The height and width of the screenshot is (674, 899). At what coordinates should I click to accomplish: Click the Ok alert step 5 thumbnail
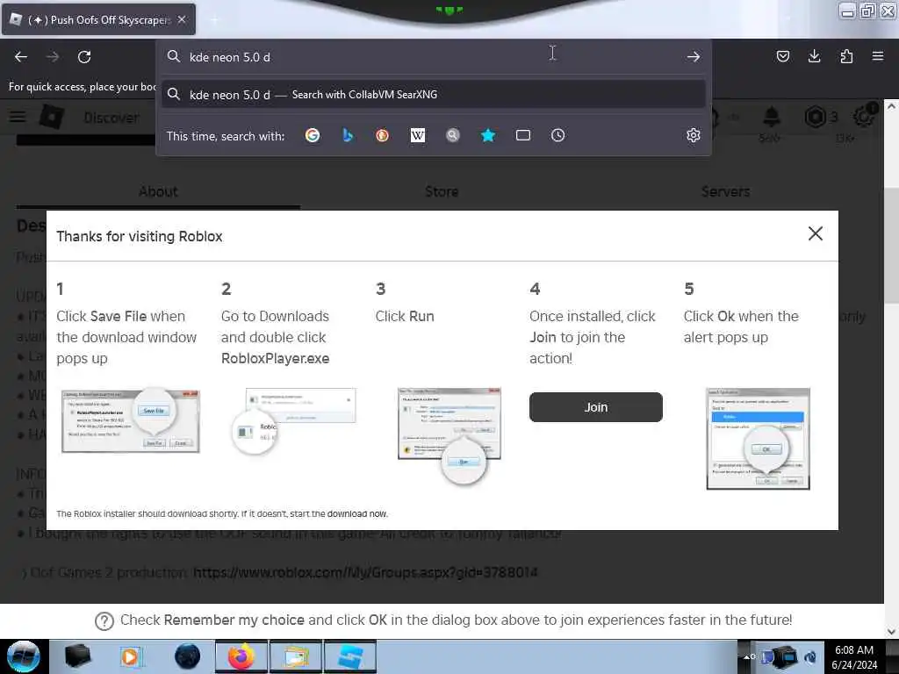tap(758, 439)
